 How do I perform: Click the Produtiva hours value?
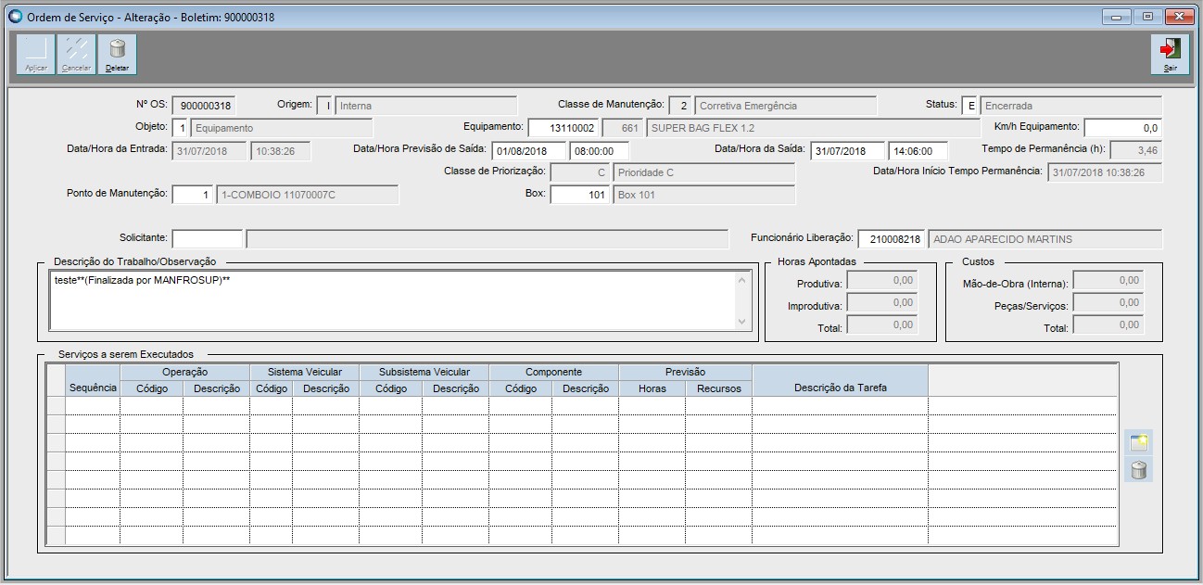pyautogui.click(x=882, y=280)
